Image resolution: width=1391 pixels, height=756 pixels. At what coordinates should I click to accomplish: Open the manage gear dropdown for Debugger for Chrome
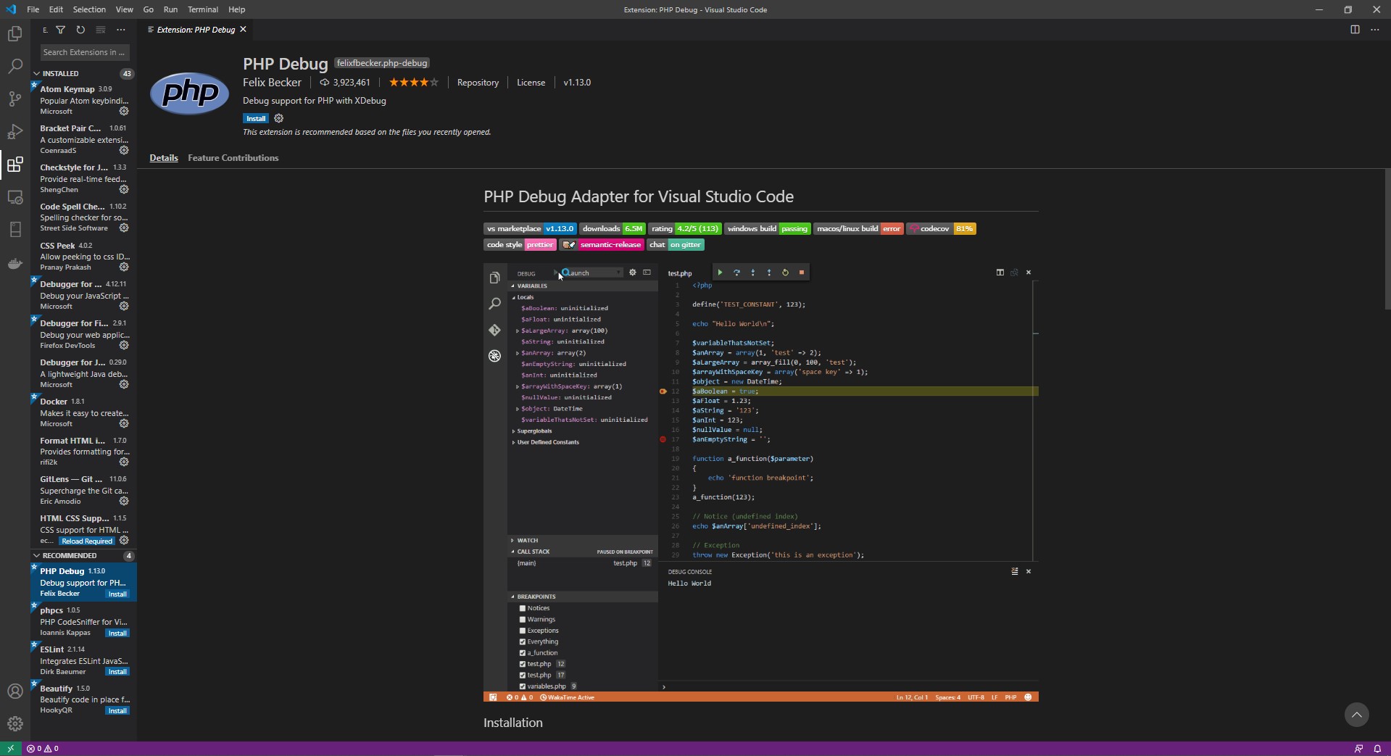coord(124,307)
